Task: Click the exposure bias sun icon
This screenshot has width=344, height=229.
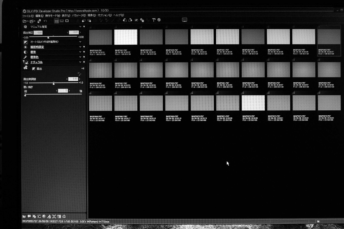Action: (26, 27)
